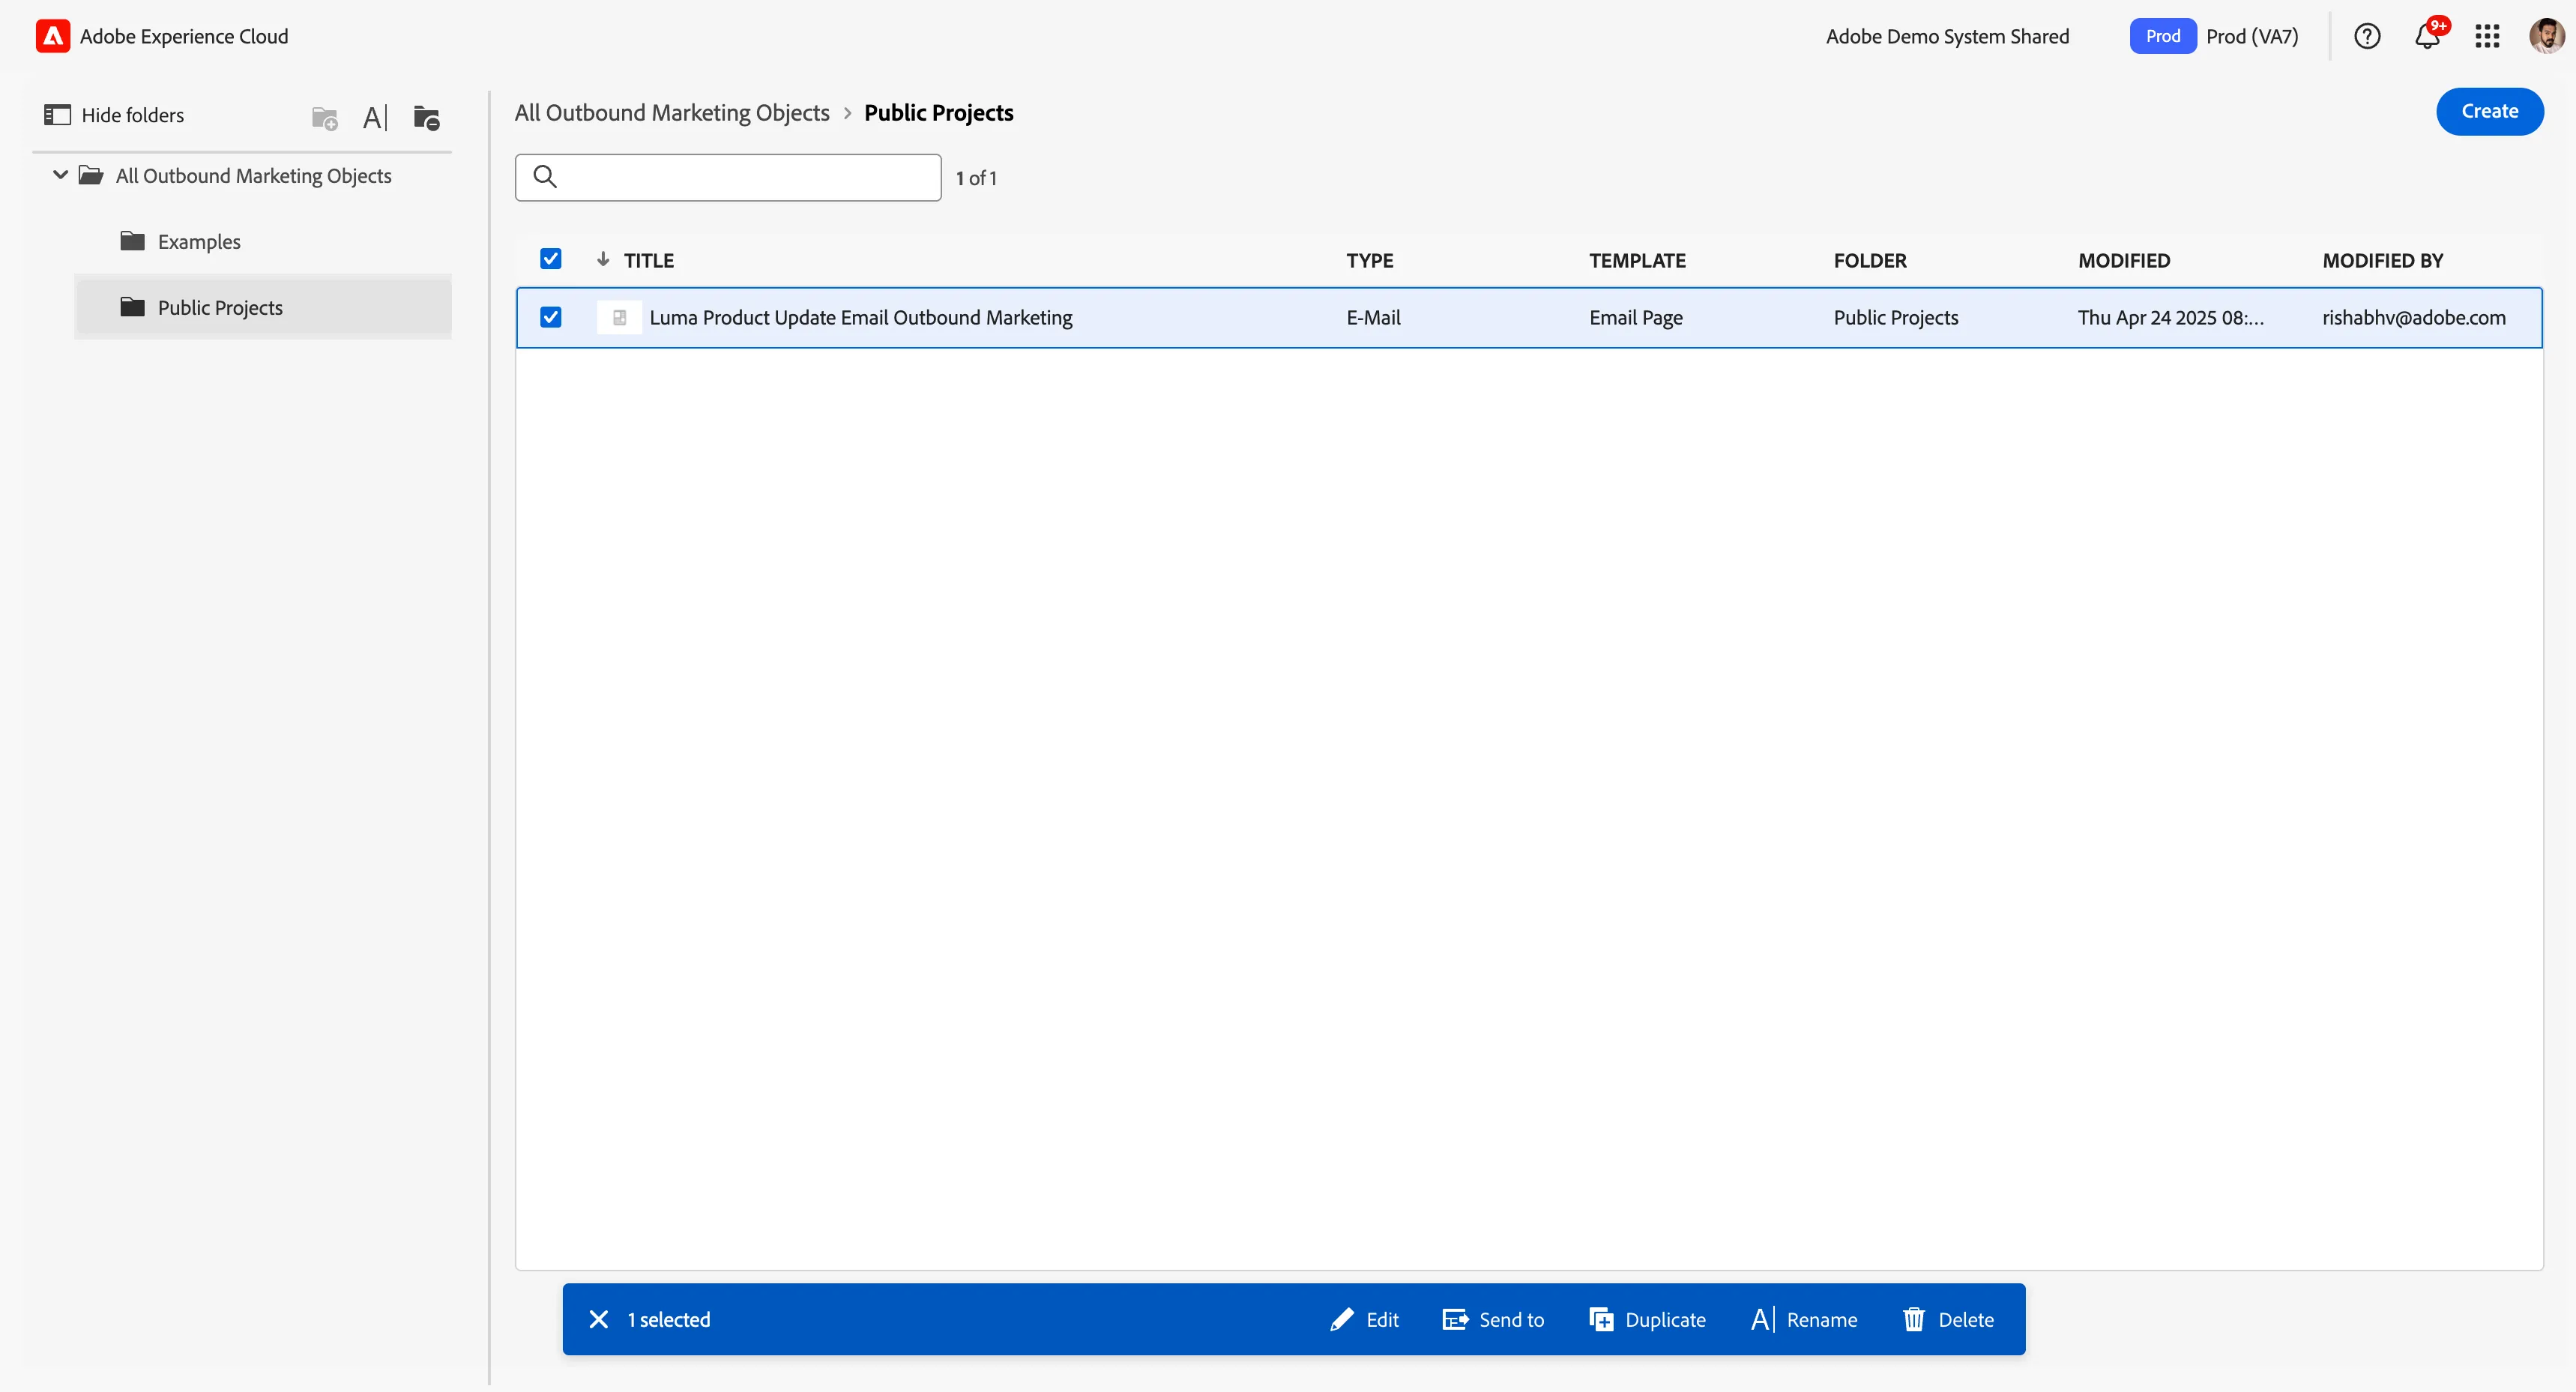Click the Hide folders panel icon
Screen dimensions: 2576x1392
point(58,115)
